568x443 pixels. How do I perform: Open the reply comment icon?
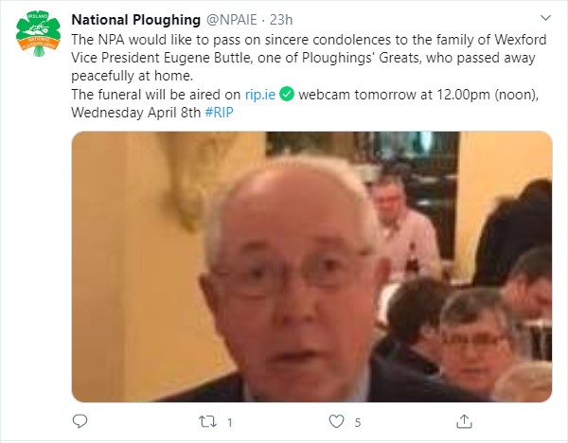pyautogui.click(x=80, y=421)
